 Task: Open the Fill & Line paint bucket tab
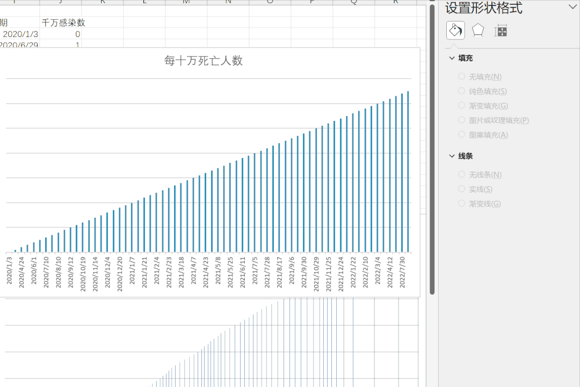[x=455, y=30]
